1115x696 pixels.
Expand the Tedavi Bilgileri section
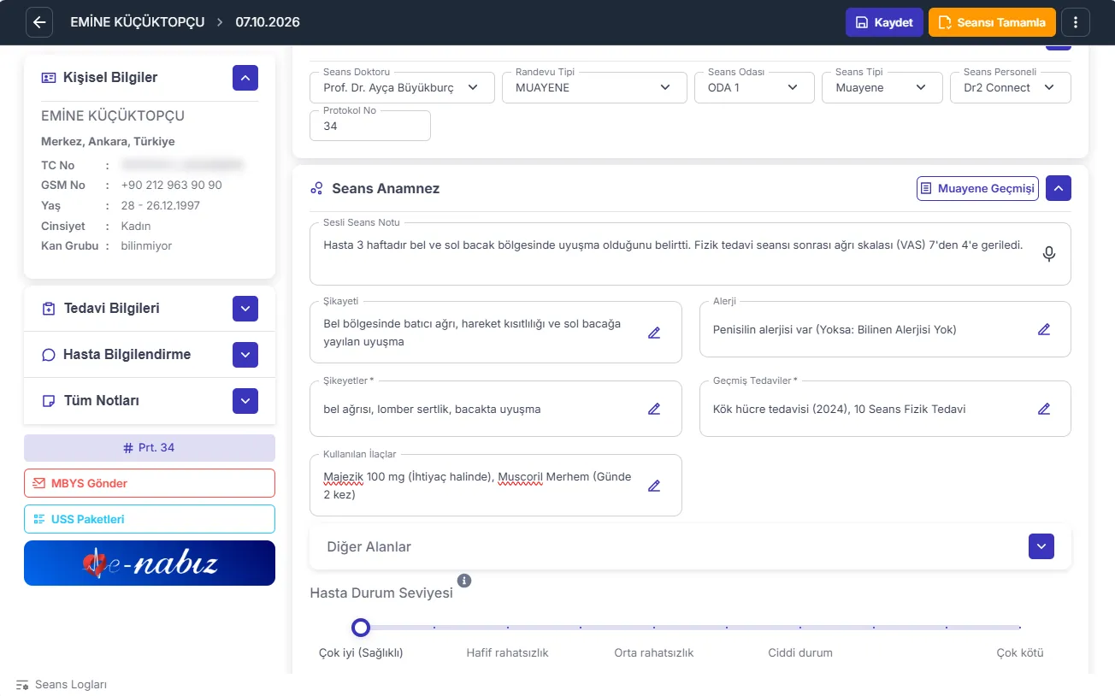(245, 309)
